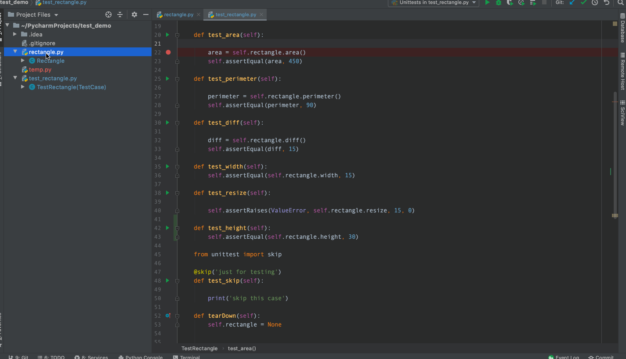Select .gitignore in the project tree

point(42,43)
